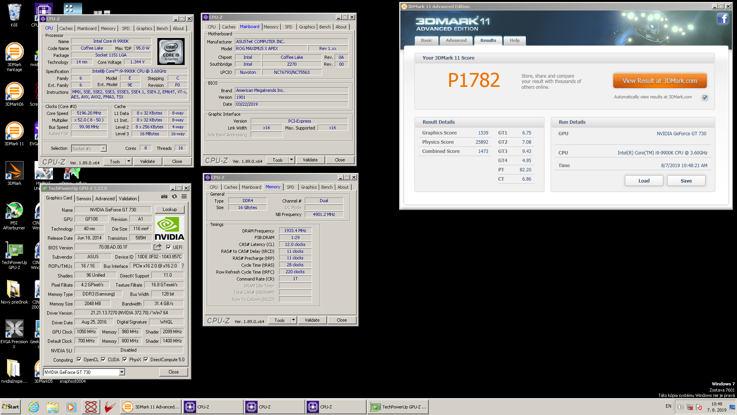Image resolution: width=737 pixels, height=415 pixels.
Task: Click the Physics Score value 25892
Action: pos(482,142)
